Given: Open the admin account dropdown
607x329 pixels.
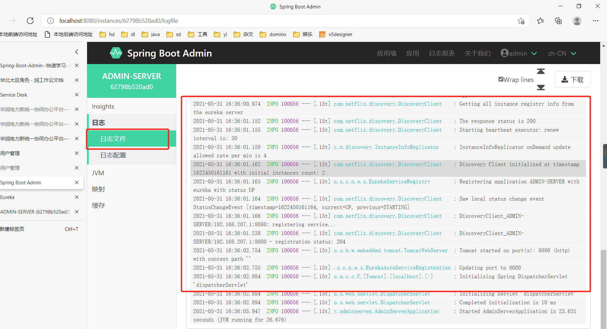Looking at the screenshot, I should click(518, 53).
